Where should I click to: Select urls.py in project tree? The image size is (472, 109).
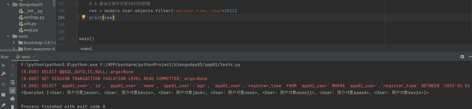(x=30, y=23)
